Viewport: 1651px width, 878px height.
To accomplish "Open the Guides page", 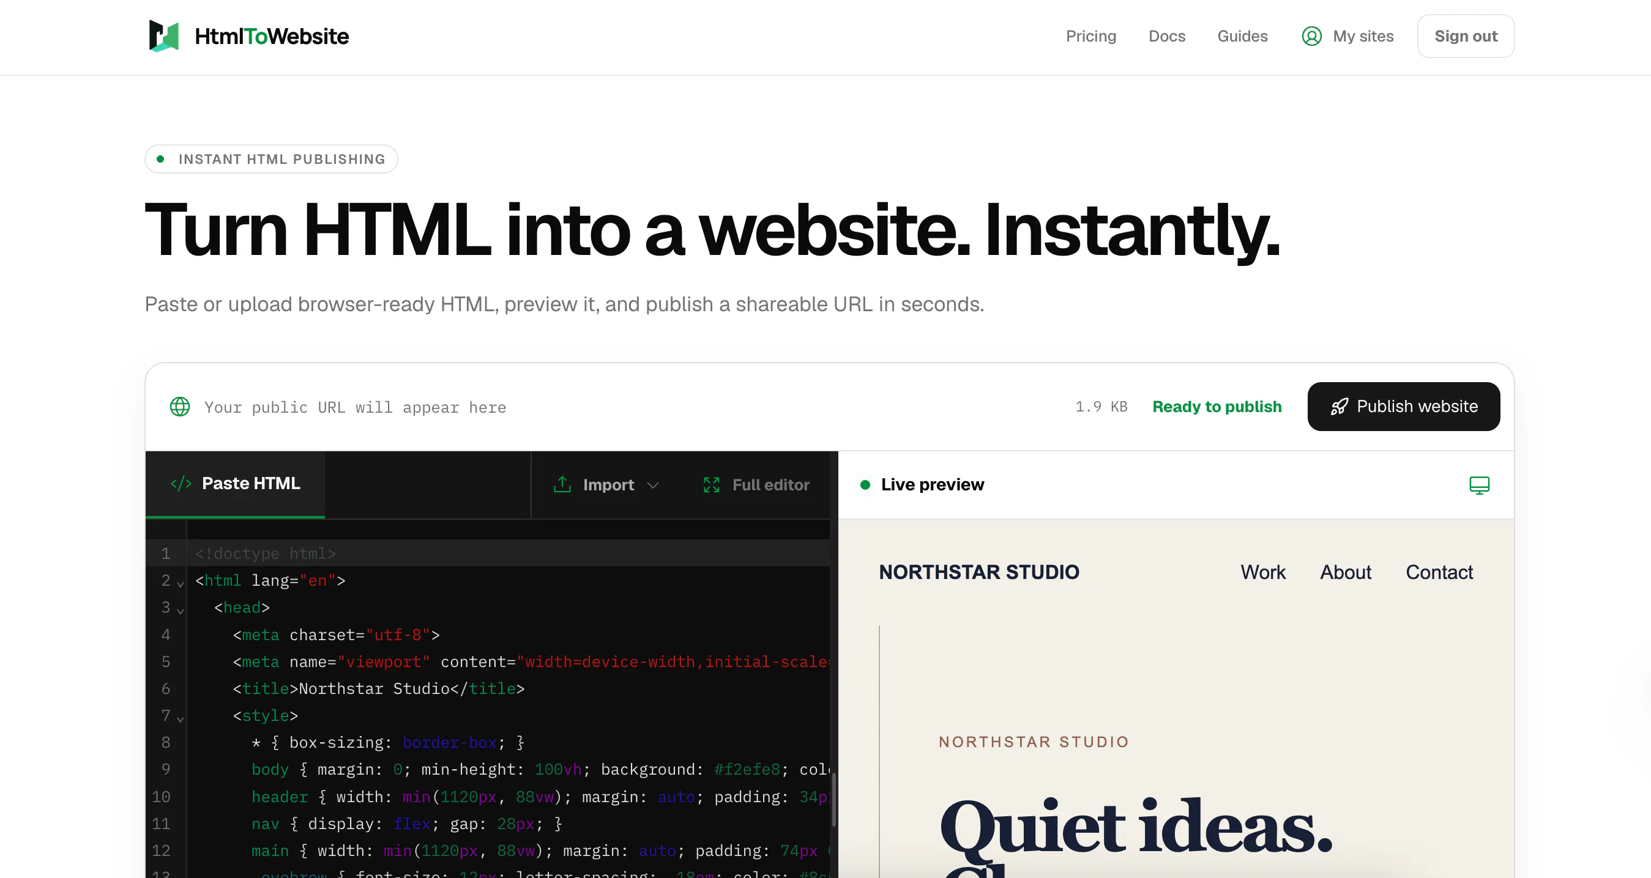I will tap(1242, 37).
